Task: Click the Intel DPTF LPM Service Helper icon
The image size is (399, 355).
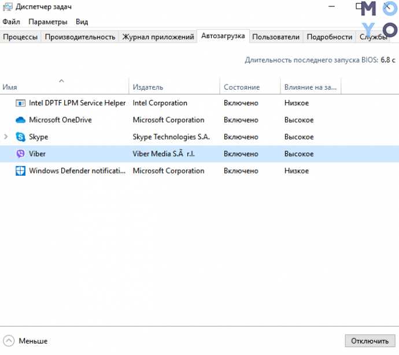Action: (21, 103)
